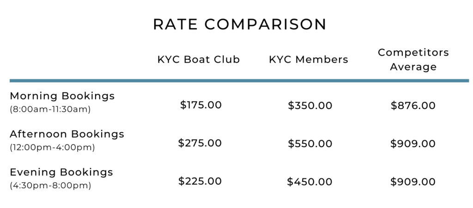Click the blue header divider line
Viewport: 473px width, 208px height.
pyautogui.click(x=239, y=81)
